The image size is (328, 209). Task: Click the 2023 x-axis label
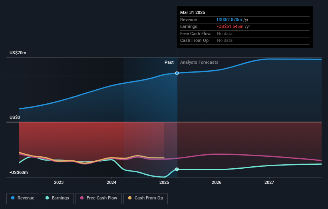tap(59, 183)
